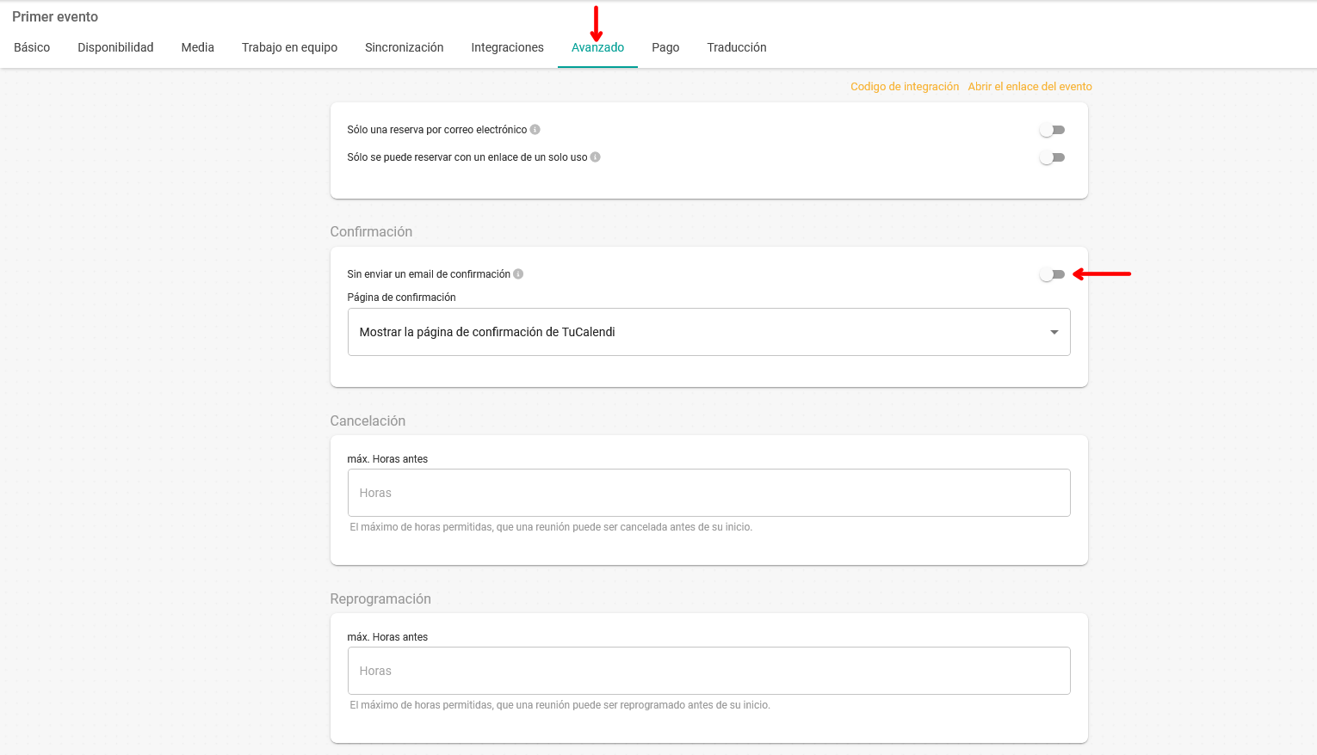Viewport: 1317px width, 755px height.
Task: Select the Avanzado tab
Action: tap(597, 47)
